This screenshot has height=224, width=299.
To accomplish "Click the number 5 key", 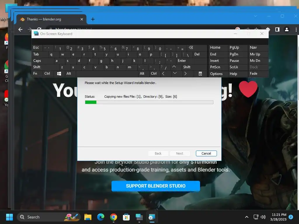I will tap(103, 48).
